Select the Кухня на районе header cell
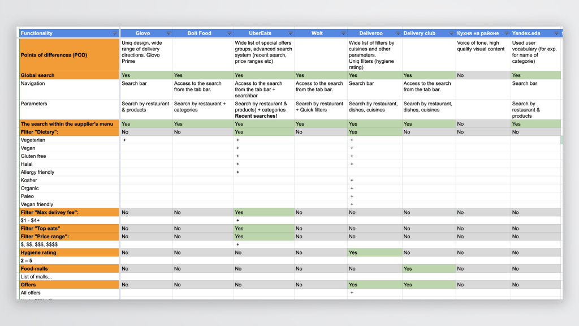Screen dimensions: 579x326 click(x=483, y=33)
